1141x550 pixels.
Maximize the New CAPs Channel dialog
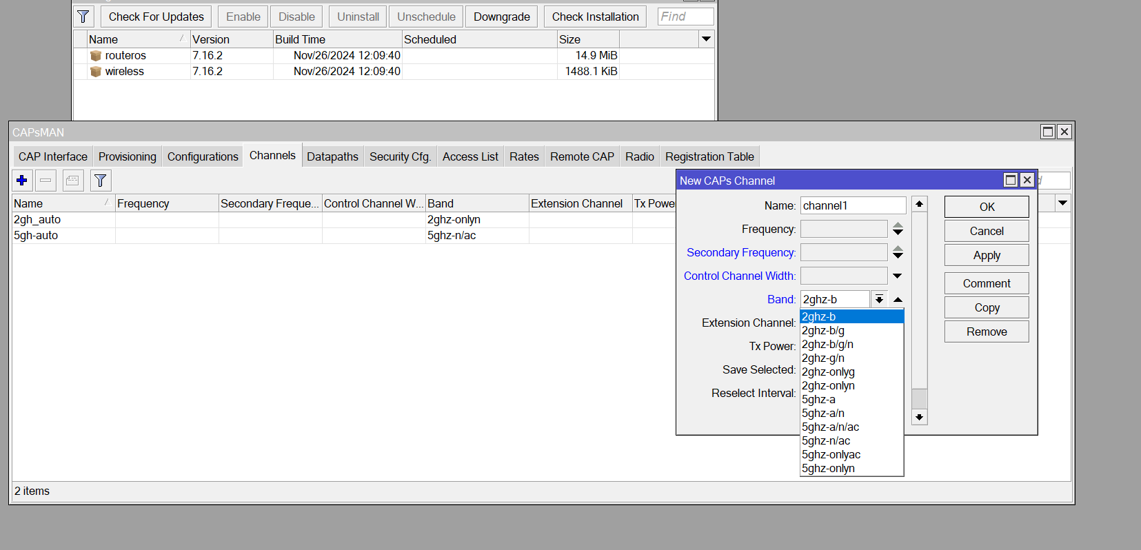tap(1011, 180)
